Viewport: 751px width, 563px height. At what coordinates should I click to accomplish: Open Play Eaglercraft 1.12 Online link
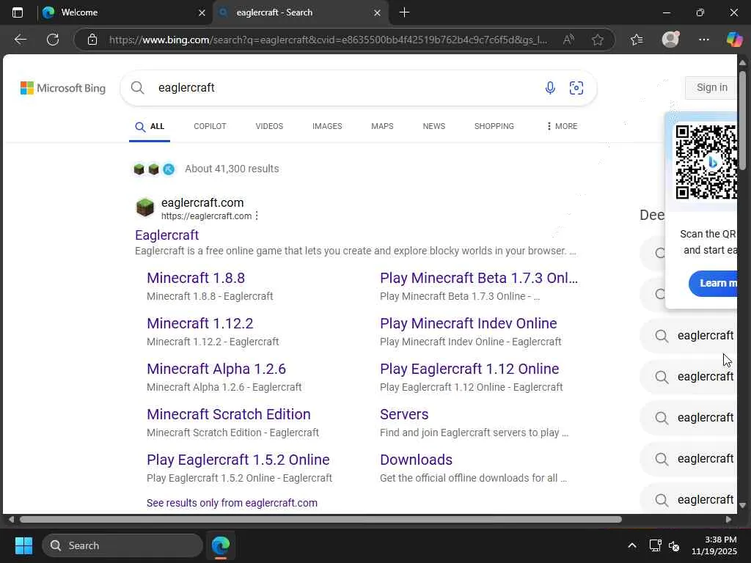469,369
